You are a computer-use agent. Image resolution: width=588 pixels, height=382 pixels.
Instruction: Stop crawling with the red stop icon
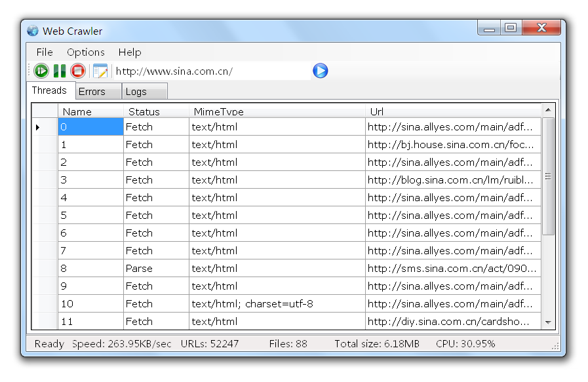[x=78, y=71]
